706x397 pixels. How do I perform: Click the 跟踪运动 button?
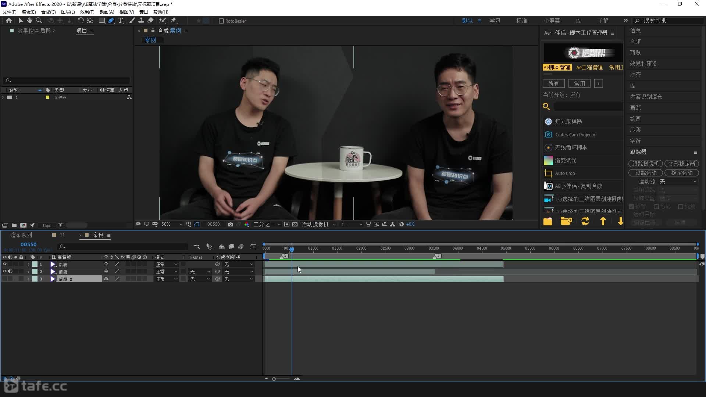(645, 173)
